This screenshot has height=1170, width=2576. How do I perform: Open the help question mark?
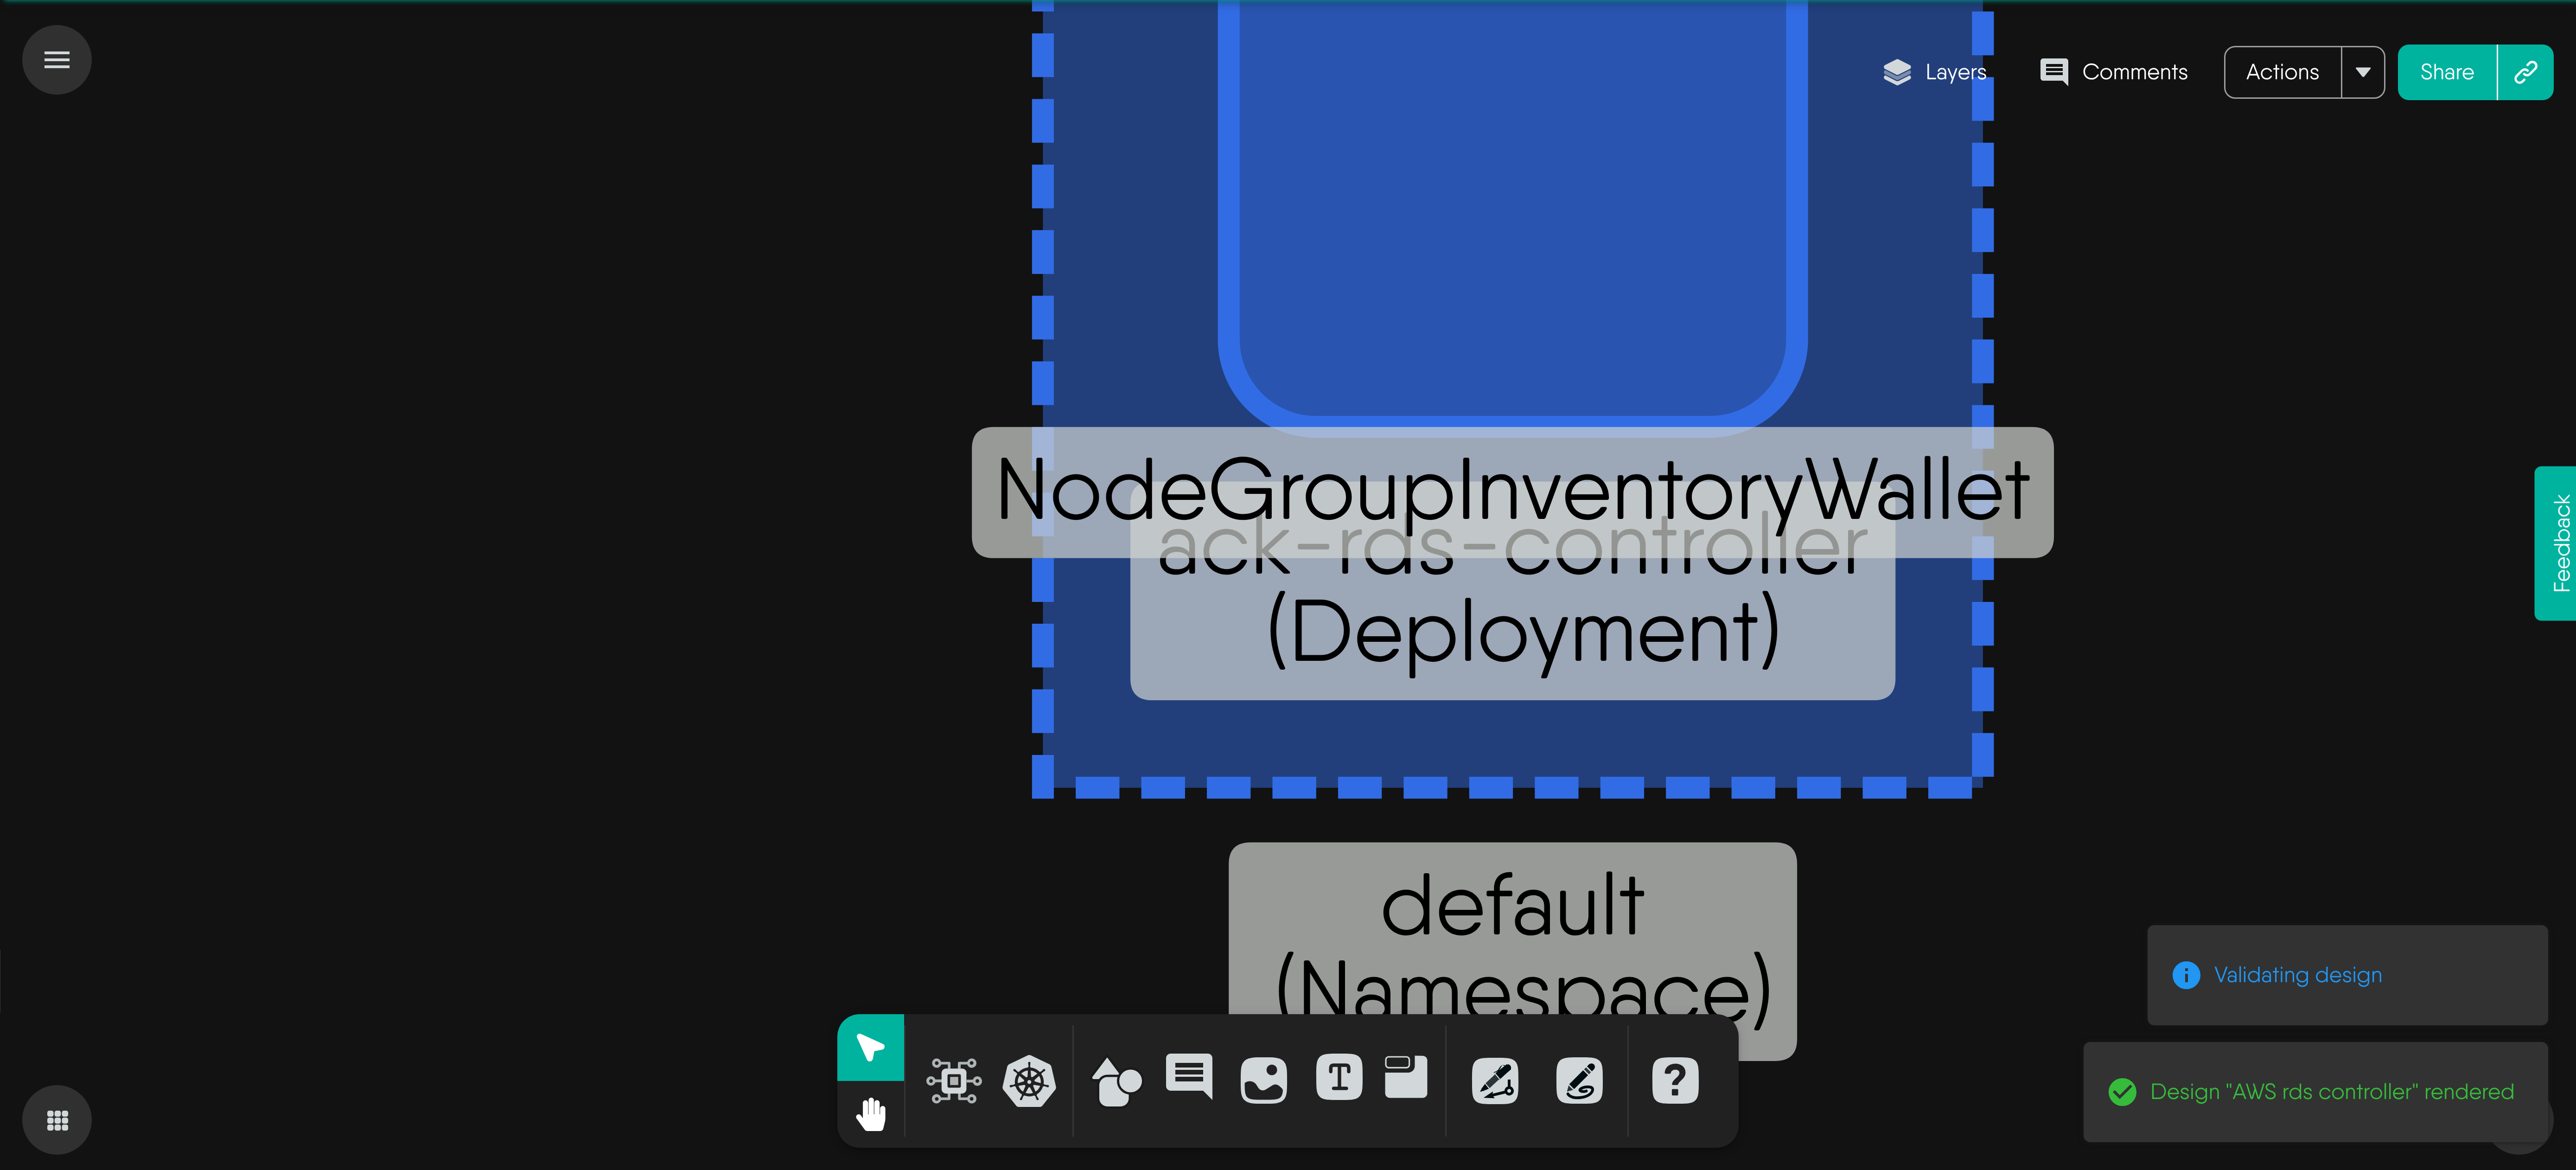click(x=1675, y=1081)
